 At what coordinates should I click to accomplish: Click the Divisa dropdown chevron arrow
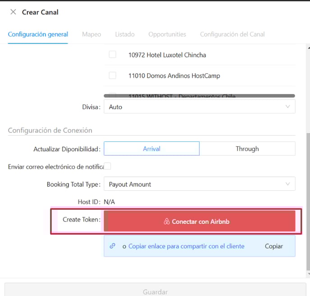287,107
